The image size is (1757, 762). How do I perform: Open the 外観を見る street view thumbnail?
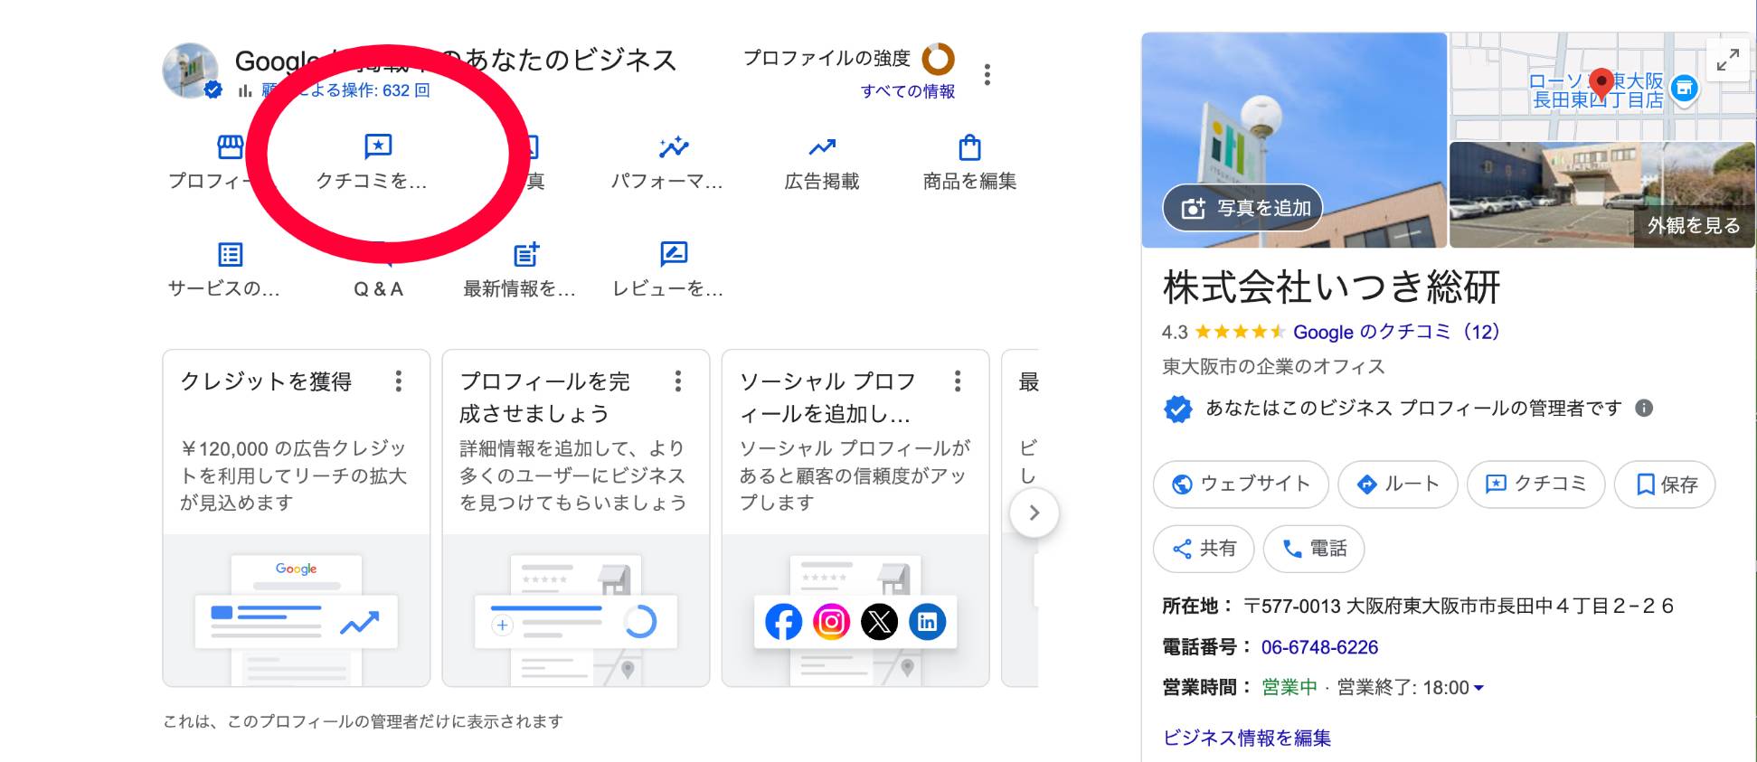click(1601, 194)
